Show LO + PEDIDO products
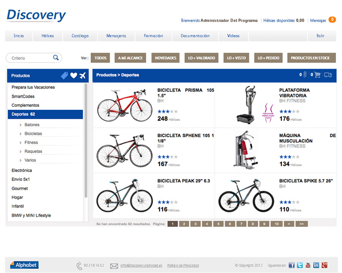 click(x=268, y=58)
